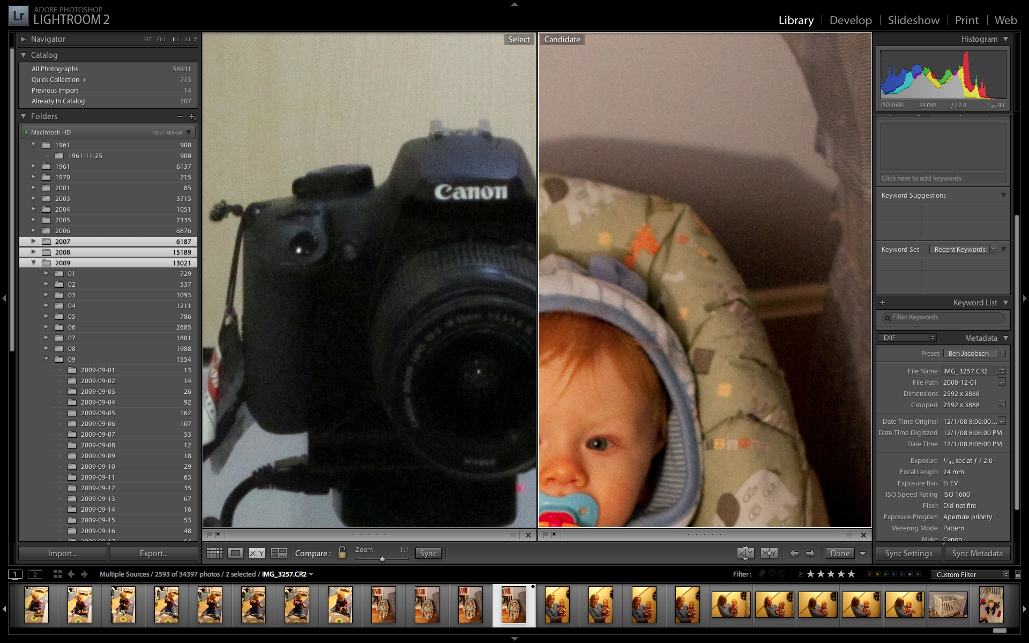Open the Develop module
Viewport: 1029px width, 643px height.
pos(851,20)
